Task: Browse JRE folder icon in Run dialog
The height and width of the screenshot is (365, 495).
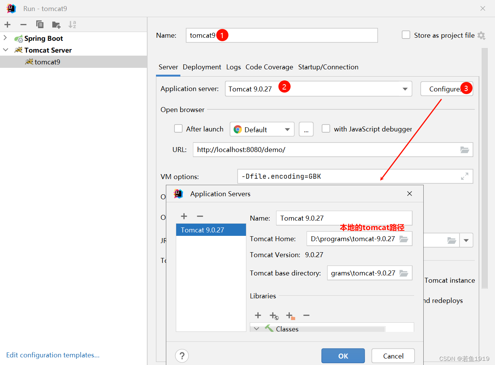Action: pyautogui.click(x=452, y=240)
